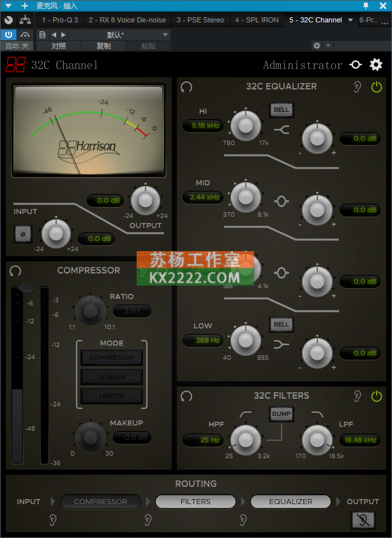Select the LIMITER mode button
The width and height of the screenshot is (392, 538).
(x=112, y=396)
